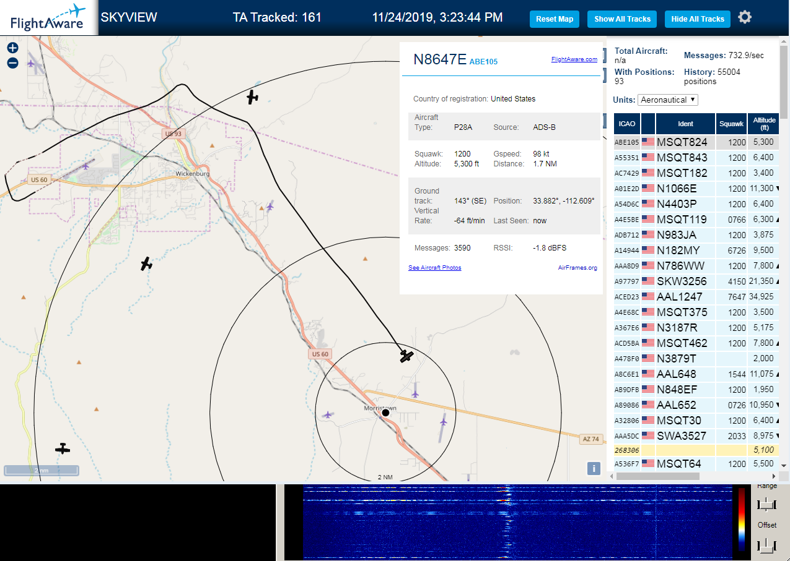Select the N3187R row ident

[677, 328]
